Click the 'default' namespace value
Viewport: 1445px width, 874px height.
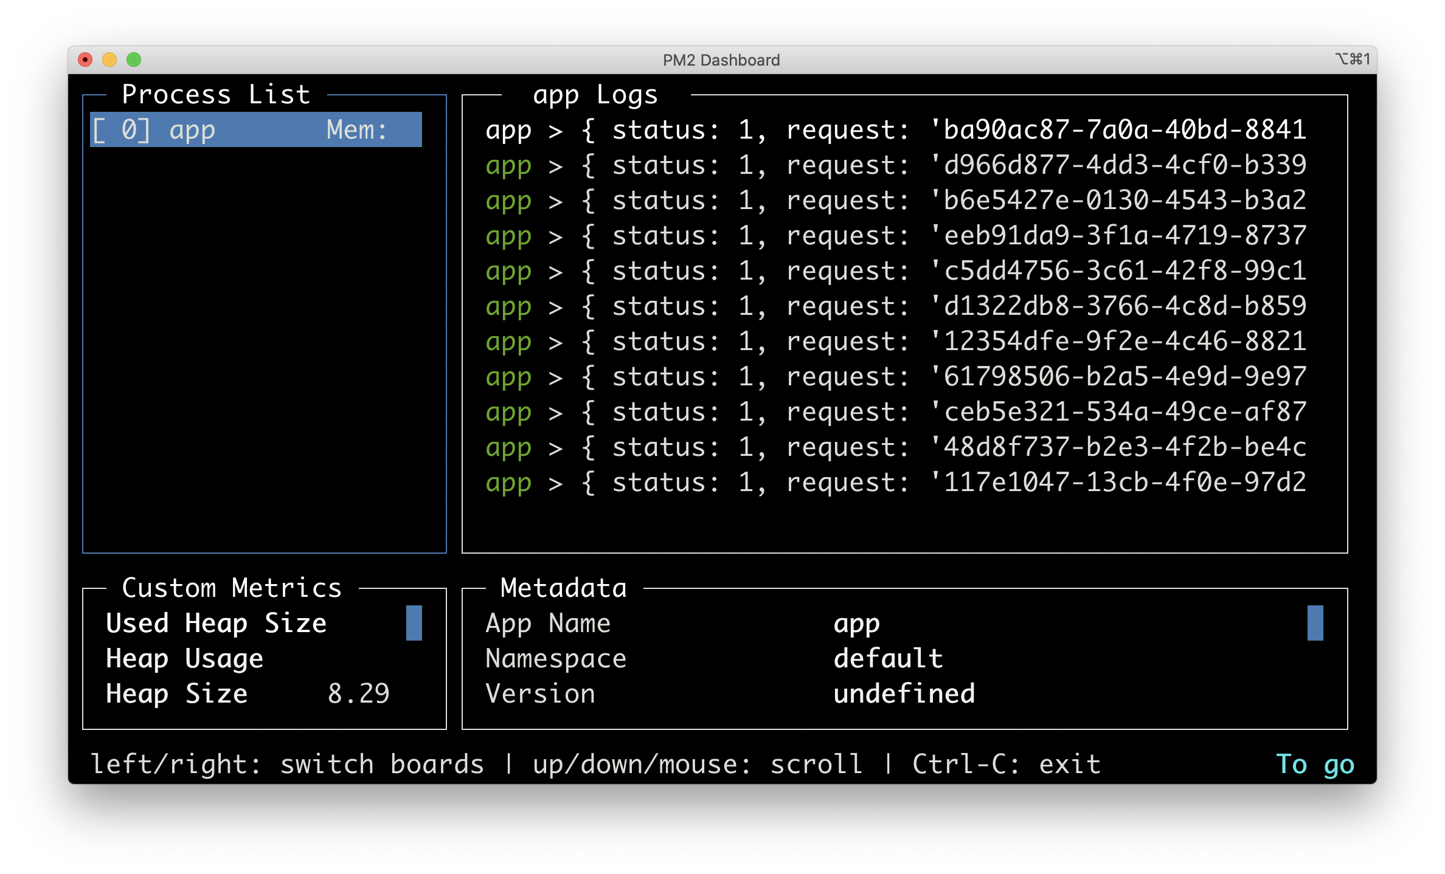tap(888, 658)
